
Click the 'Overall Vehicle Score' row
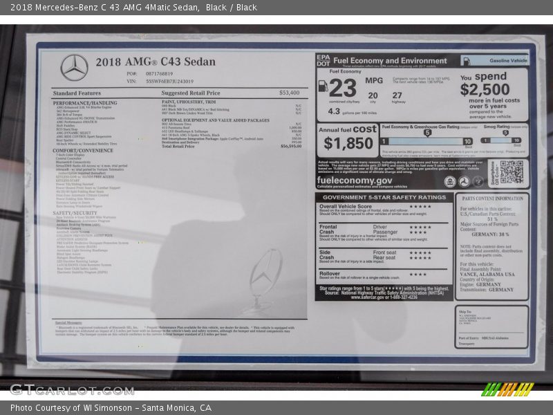tap(384, 210)
